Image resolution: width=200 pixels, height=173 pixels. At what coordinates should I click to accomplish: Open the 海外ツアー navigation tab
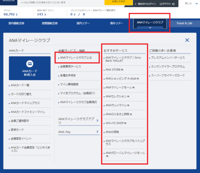[116, 23]
